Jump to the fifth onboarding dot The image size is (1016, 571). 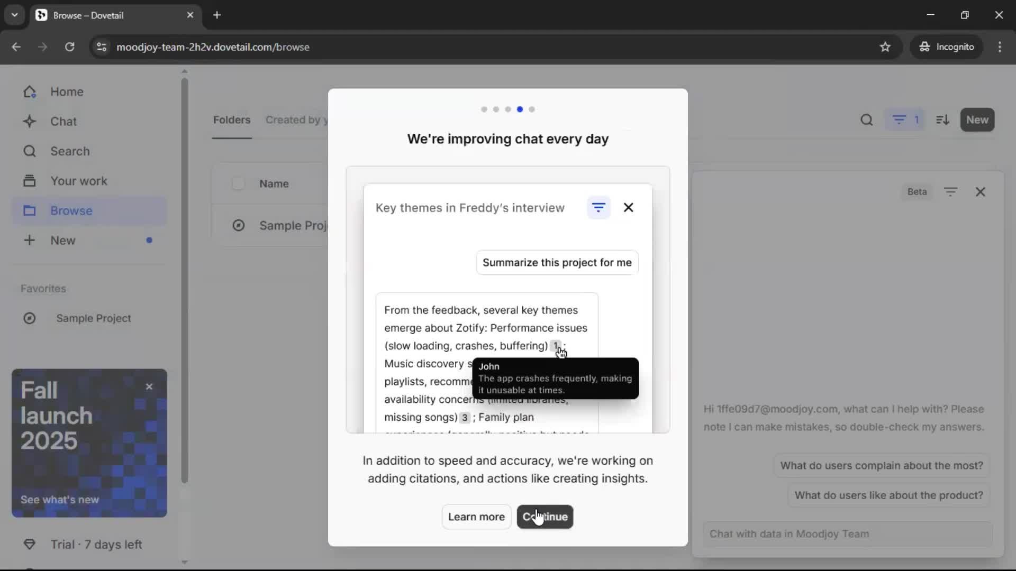(532, 109)
